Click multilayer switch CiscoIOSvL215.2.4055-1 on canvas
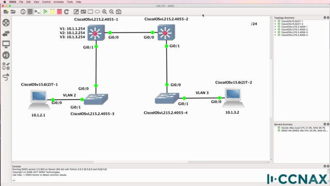This screenshot has height=186, width=330. [x=96, y=33]
